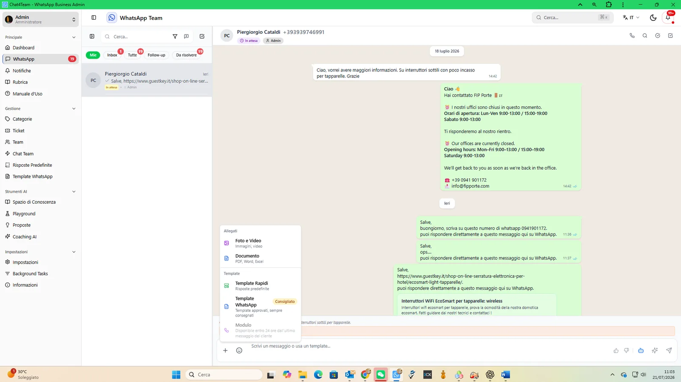Open the IT language selector
Viewport: 681px width, 382px height.
pyautogui.click(x=631, y=17)
